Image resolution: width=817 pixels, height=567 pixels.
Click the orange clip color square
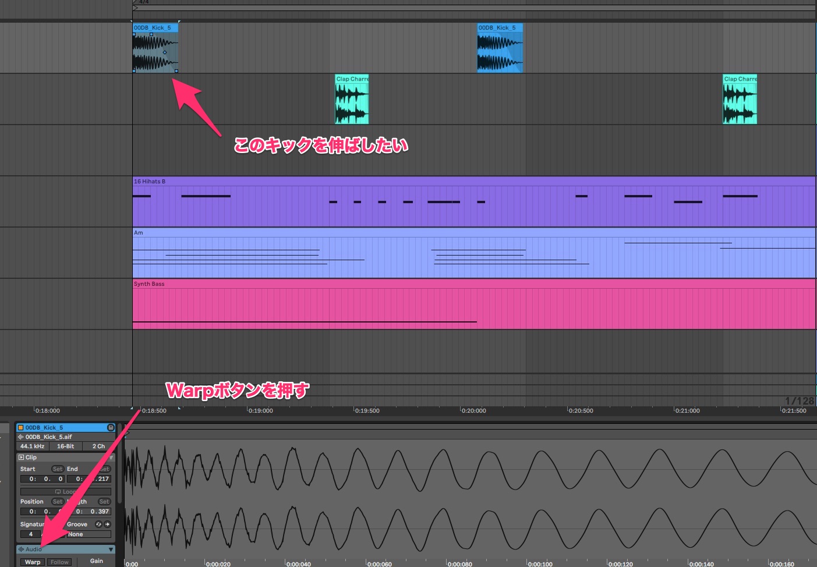[21, 427]
